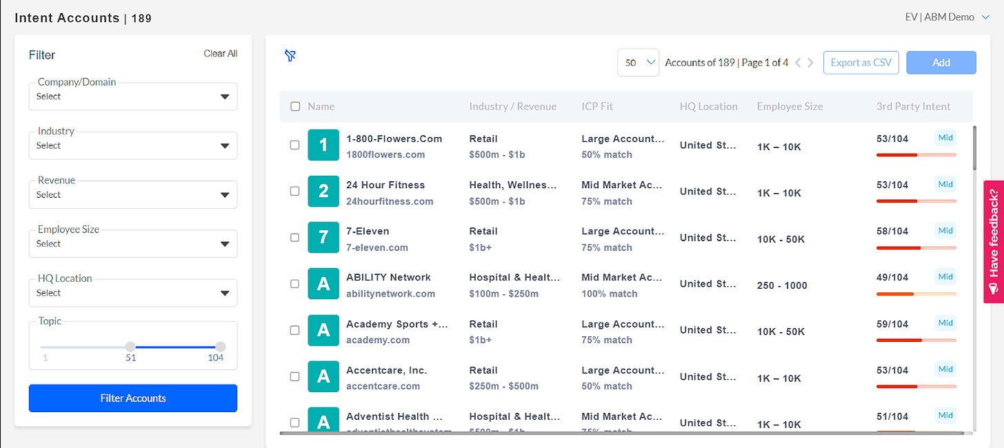This screenshot has width=1004, height=448.
Task: Click the Add button
Action: pyautogui.click(x=941, y=63)
